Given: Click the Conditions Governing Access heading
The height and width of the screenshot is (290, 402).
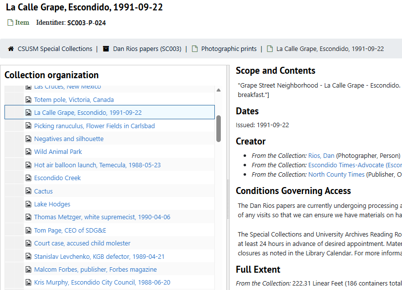Looking at the screenshot, I should coord(293,191).
